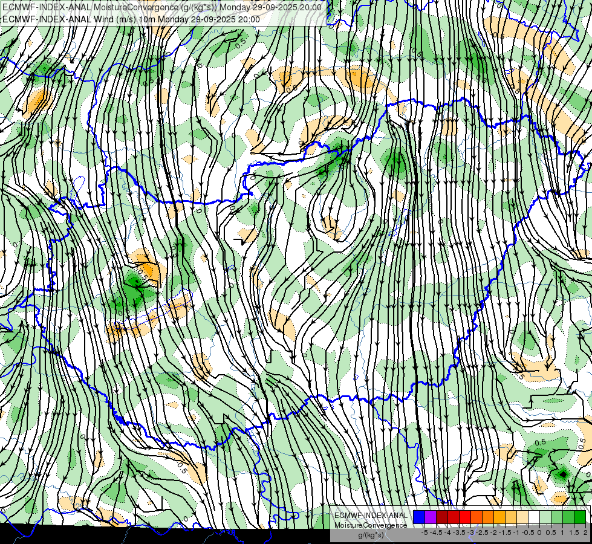Select the palest green swatch between 0 and 0.5
The height and width of the screenshot is (544, 592).
(545, 517)
